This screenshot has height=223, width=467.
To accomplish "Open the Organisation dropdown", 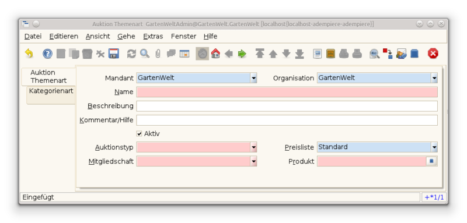I will click(434, 78).
